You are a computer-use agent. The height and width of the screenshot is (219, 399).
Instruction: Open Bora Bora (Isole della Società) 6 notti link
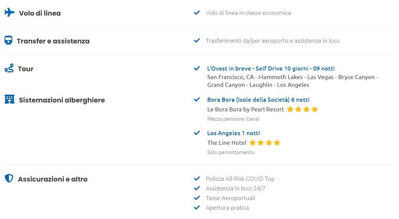tap(258, 99)
